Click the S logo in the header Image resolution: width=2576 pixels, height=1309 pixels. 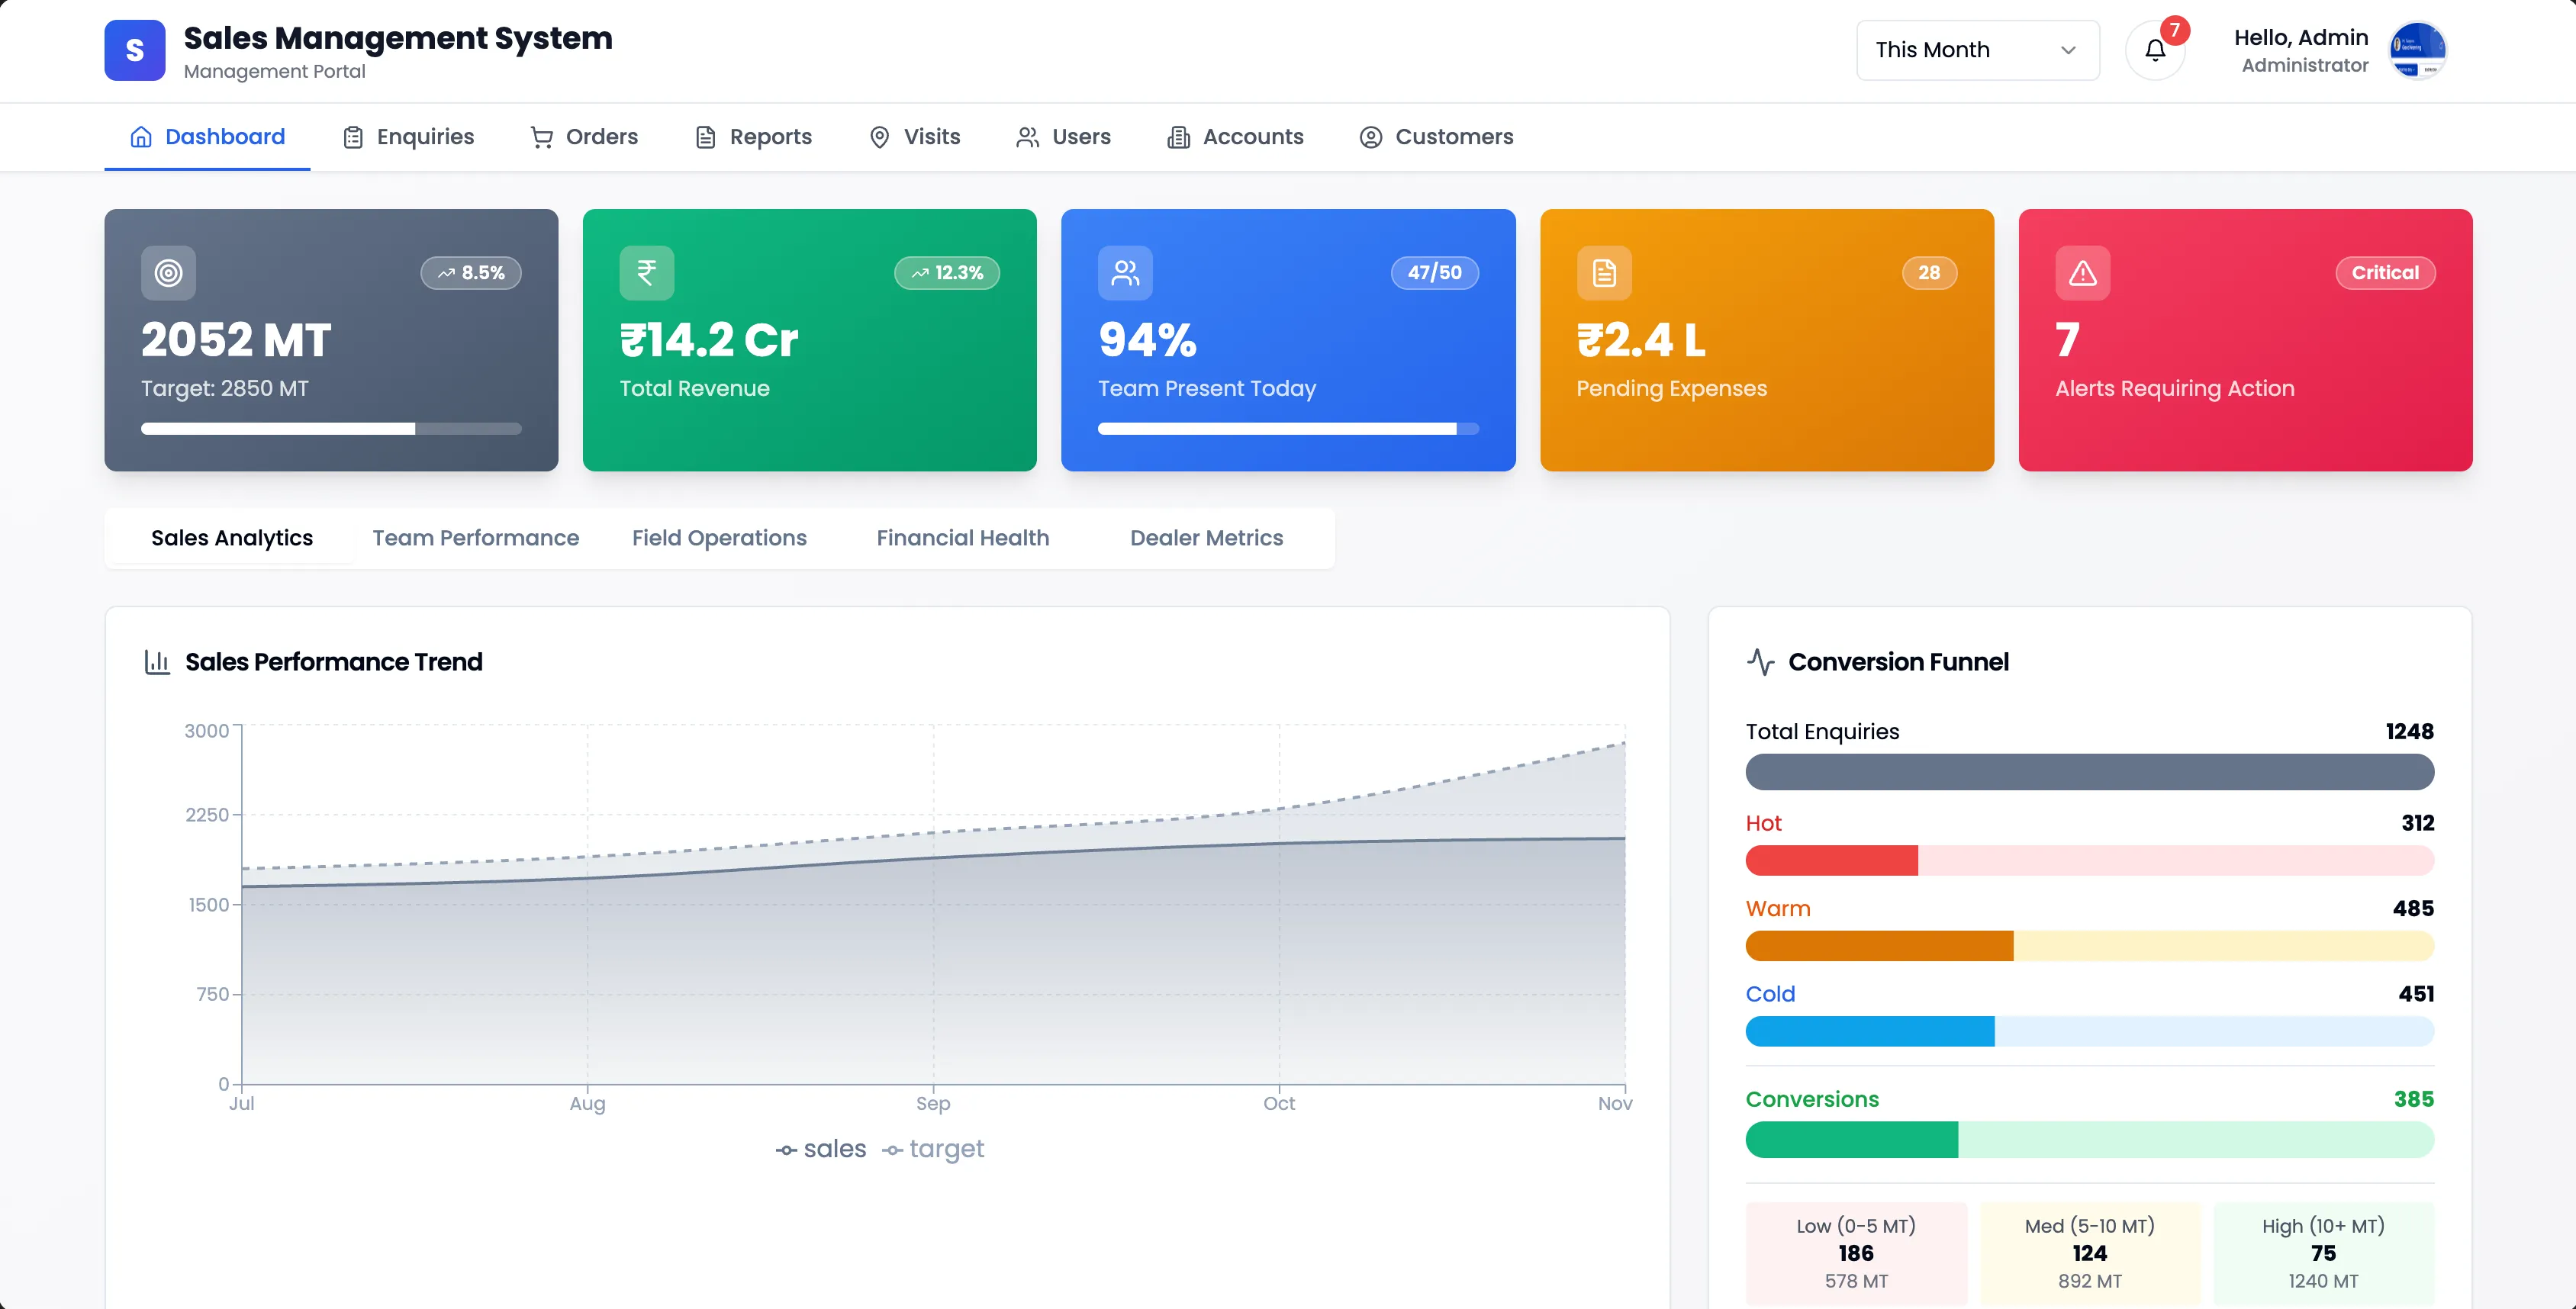pyautogui.click(x=134, y=50)
